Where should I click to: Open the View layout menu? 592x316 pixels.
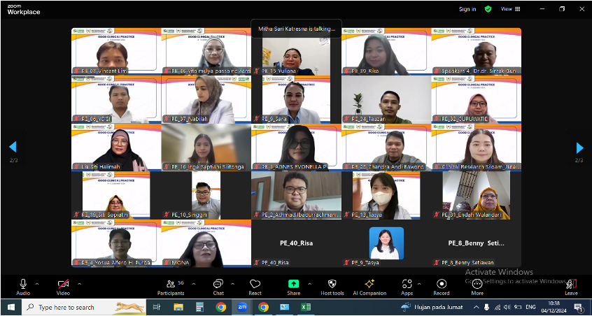coord(508,9)
